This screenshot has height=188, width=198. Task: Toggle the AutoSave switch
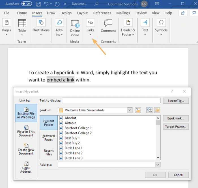[27, 4]
